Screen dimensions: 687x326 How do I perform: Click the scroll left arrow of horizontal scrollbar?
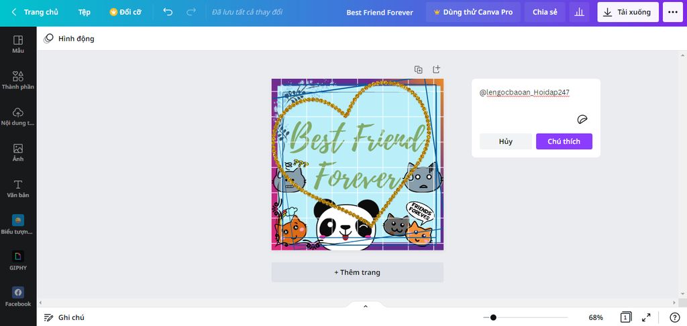click(41, 303)
